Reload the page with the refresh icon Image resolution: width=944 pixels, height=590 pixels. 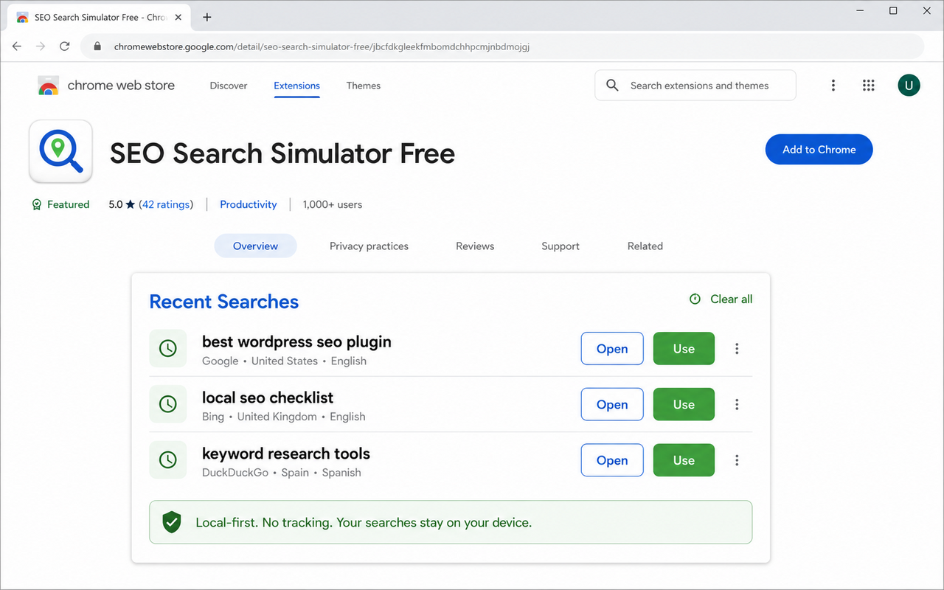point(65,46)
